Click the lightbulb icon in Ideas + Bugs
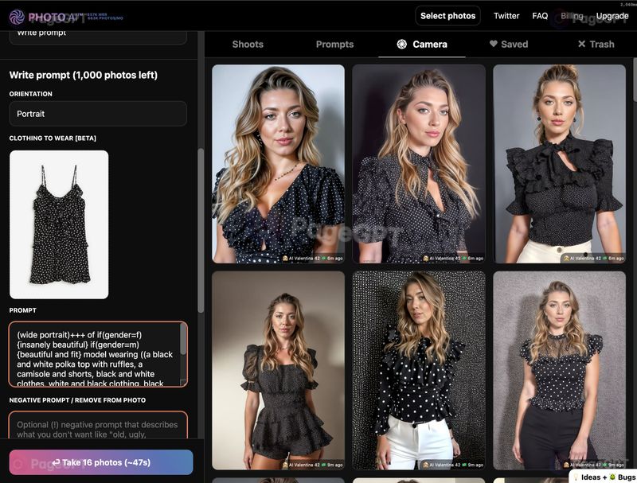The image size is (637, 483). coord(576,477)
